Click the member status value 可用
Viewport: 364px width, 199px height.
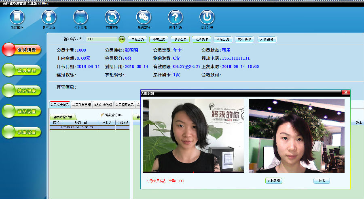pyautogui.click(x=226, y=50)
